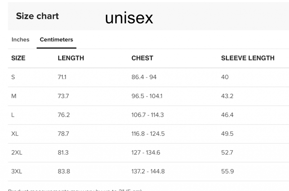
Task: Click the 55.9 sleeve length value
Action: pyautogui.click(x=227, y=171)
